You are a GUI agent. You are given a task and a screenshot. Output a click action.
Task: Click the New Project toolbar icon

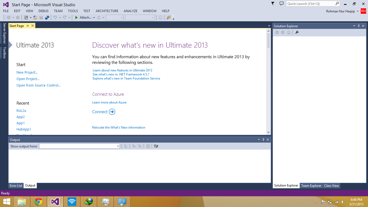(26, 18)
